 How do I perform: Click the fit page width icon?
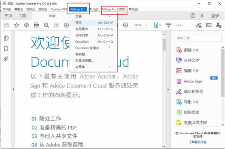point(156,25)
